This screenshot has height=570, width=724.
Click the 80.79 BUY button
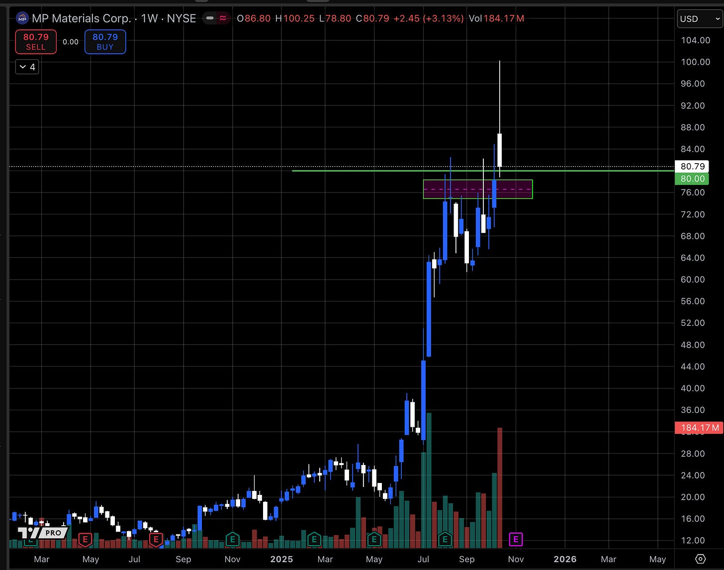(105, 42)
